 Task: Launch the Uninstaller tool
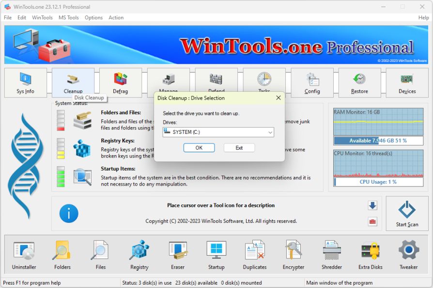click(x=24, y=255)
